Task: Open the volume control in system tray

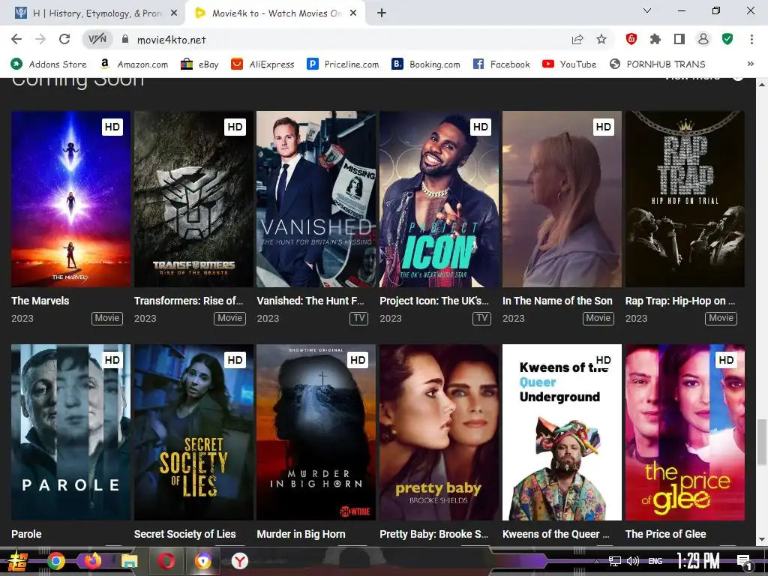Action: coord(633,561)
